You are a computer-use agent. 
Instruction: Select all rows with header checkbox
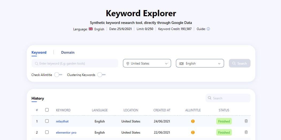(x=47, y=110)
